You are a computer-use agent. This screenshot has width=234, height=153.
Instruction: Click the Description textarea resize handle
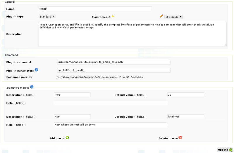click(225, 45)
